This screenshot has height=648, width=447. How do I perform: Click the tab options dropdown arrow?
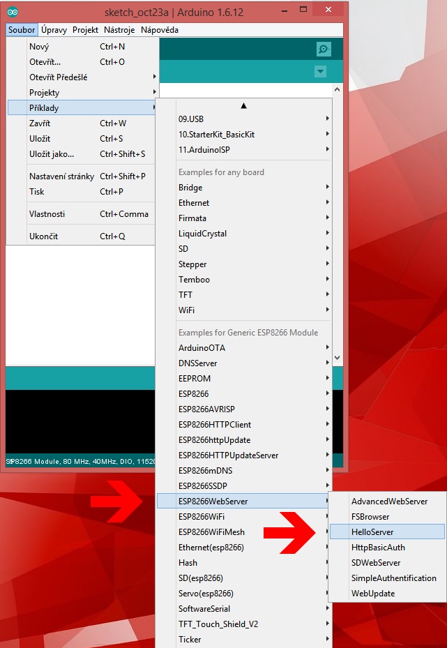320,71
